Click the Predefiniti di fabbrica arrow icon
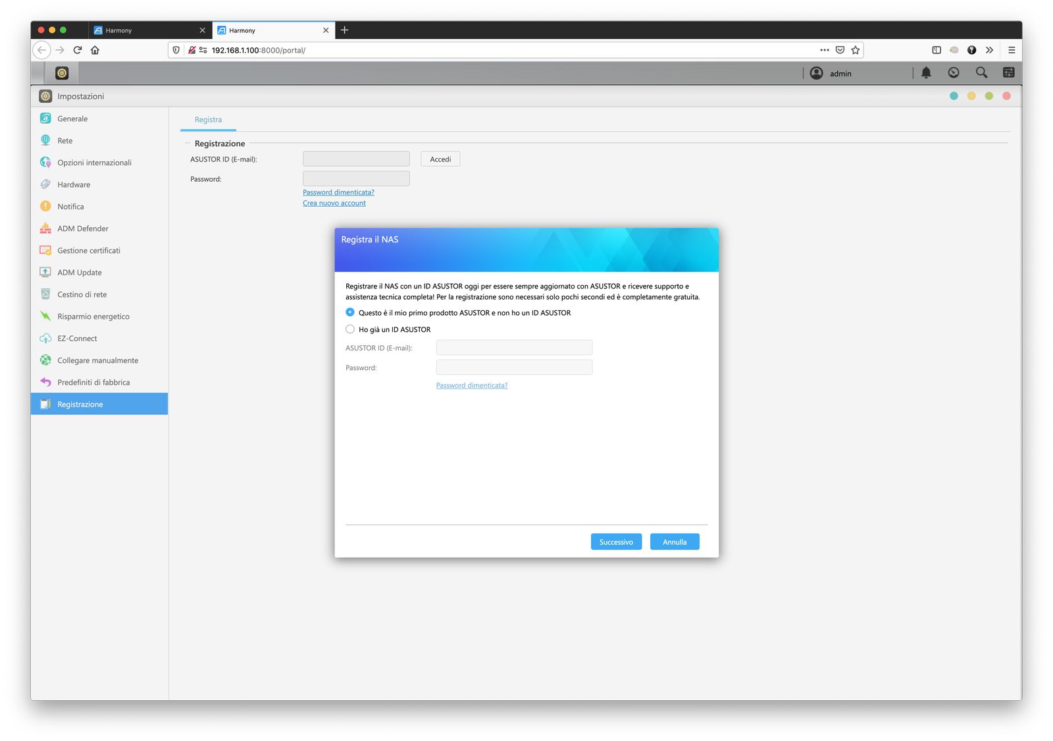This screenshot has width=1053, height=741. pyautogui.click(x=45, y=382)
